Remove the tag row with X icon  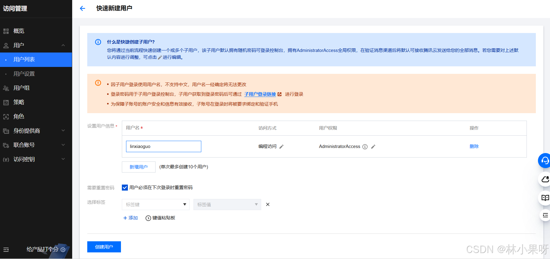point(268,204)
